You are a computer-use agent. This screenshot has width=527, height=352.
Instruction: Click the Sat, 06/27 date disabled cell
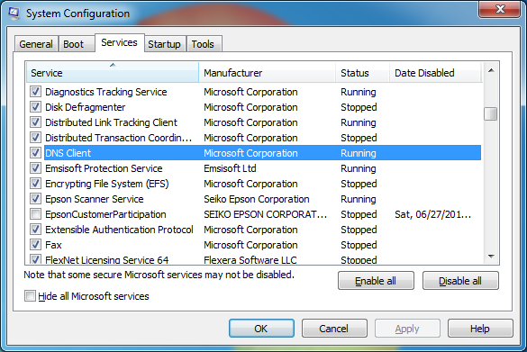tap(433, 214)
